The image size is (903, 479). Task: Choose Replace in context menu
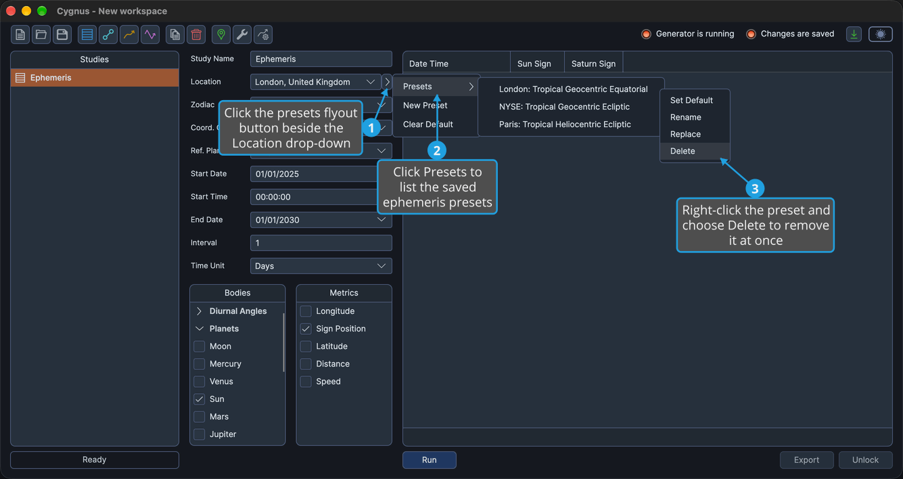point(695,134)
